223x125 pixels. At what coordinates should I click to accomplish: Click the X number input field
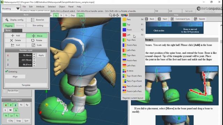(25, 55)
